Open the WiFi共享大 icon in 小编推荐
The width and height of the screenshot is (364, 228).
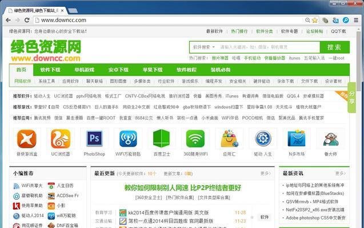(x=16, y=186)
